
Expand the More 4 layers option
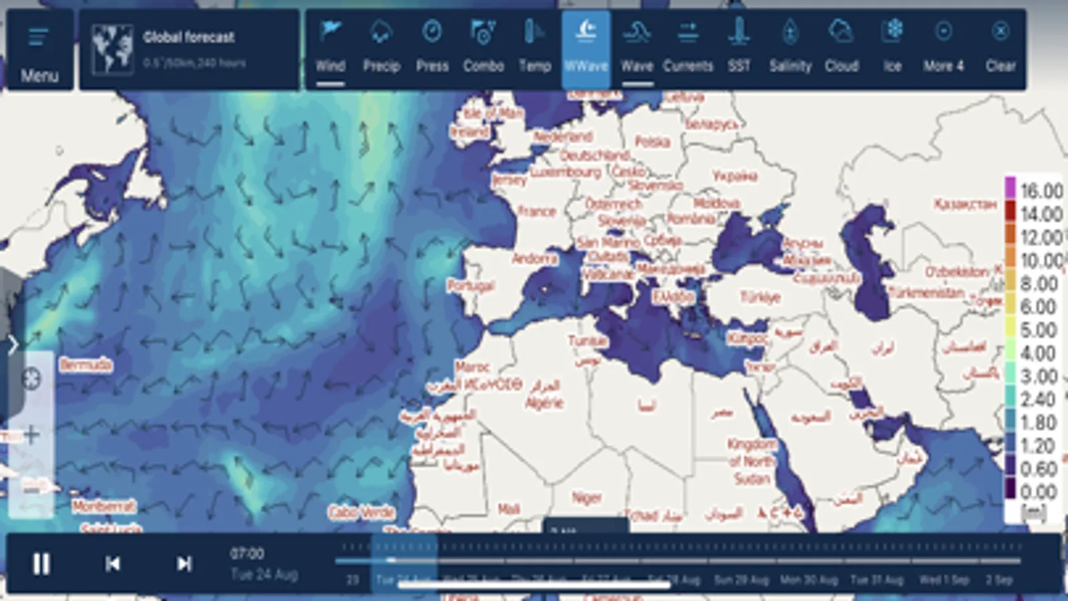(943, 50)
